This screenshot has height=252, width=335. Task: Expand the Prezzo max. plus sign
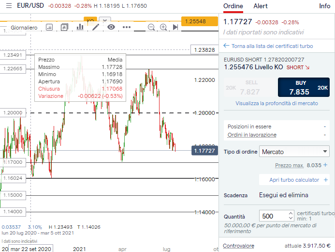[x=325, y=165]
